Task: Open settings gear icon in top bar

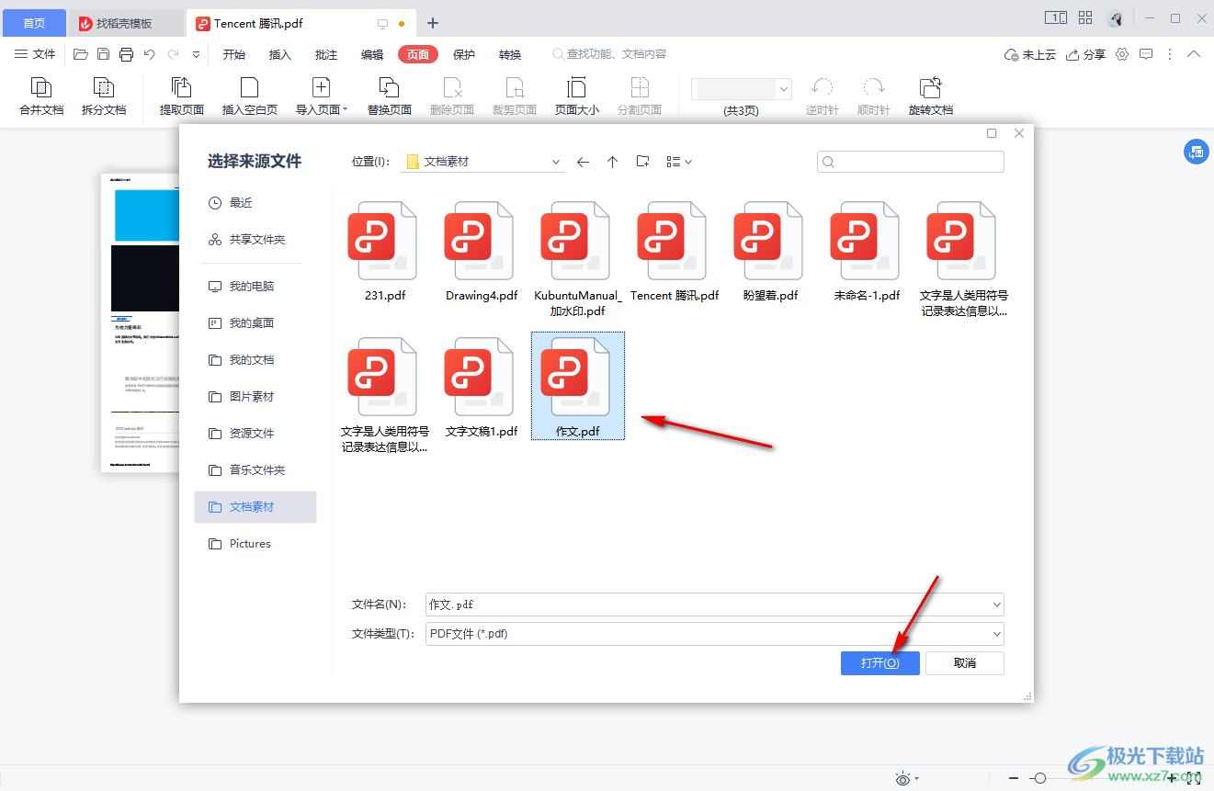Action: tap(1122, 54)
